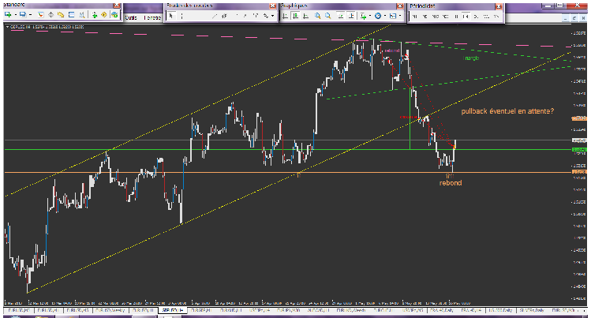Viewport: 591px width, 318px height.
Task: Set periodicity to H1
Action: [456, 17]
